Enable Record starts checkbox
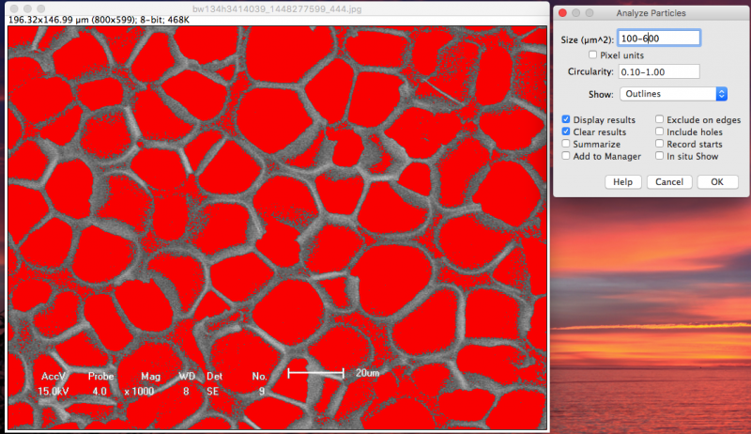 [660, 144]
